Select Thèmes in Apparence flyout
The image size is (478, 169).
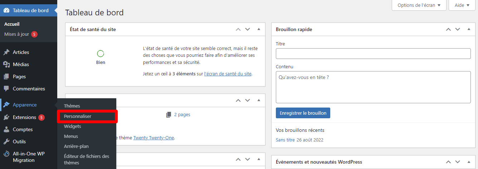pos(72,106)
